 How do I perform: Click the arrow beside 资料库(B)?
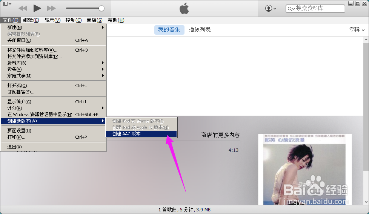coord(103,63)
